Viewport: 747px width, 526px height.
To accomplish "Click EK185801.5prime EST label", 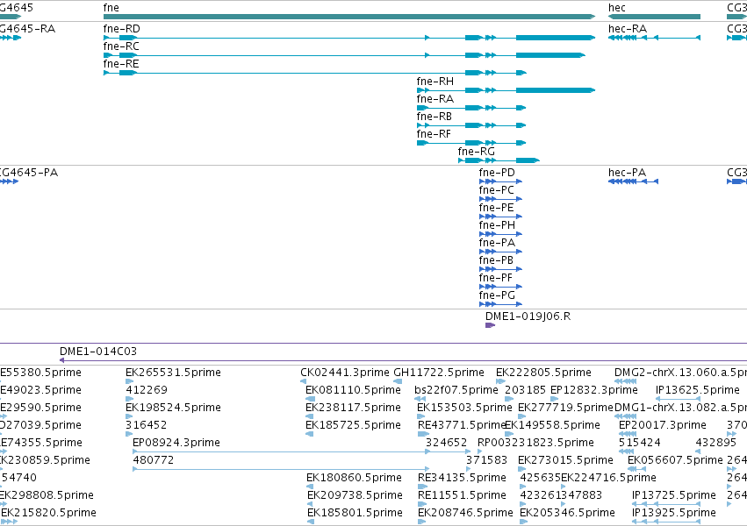I will [355, 513].
